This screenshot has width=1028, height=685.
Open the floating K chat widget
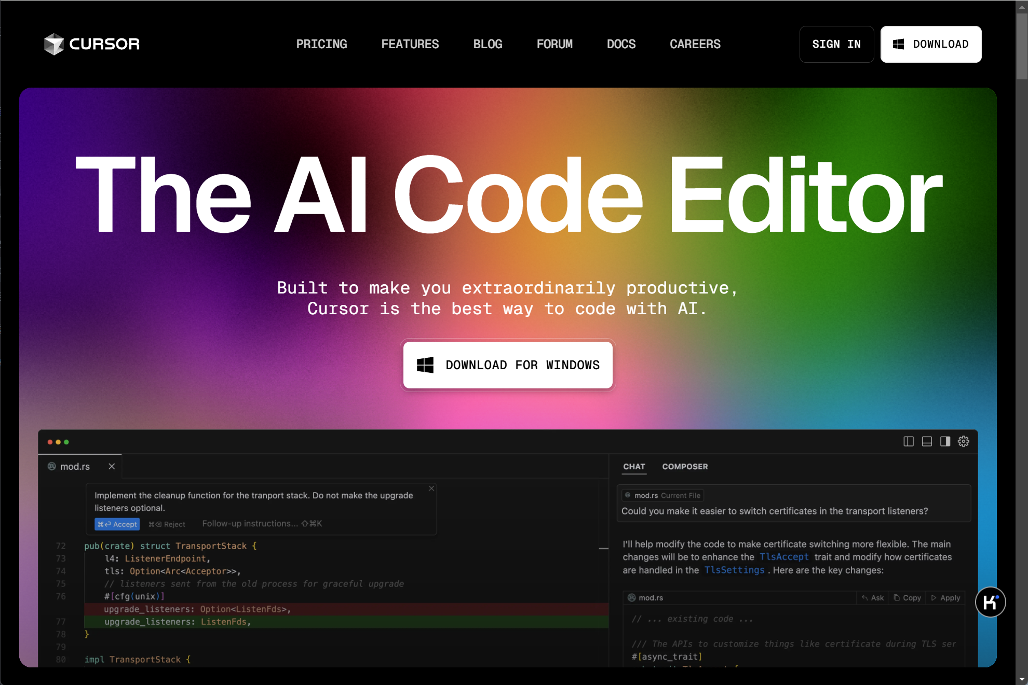[991, 602]
